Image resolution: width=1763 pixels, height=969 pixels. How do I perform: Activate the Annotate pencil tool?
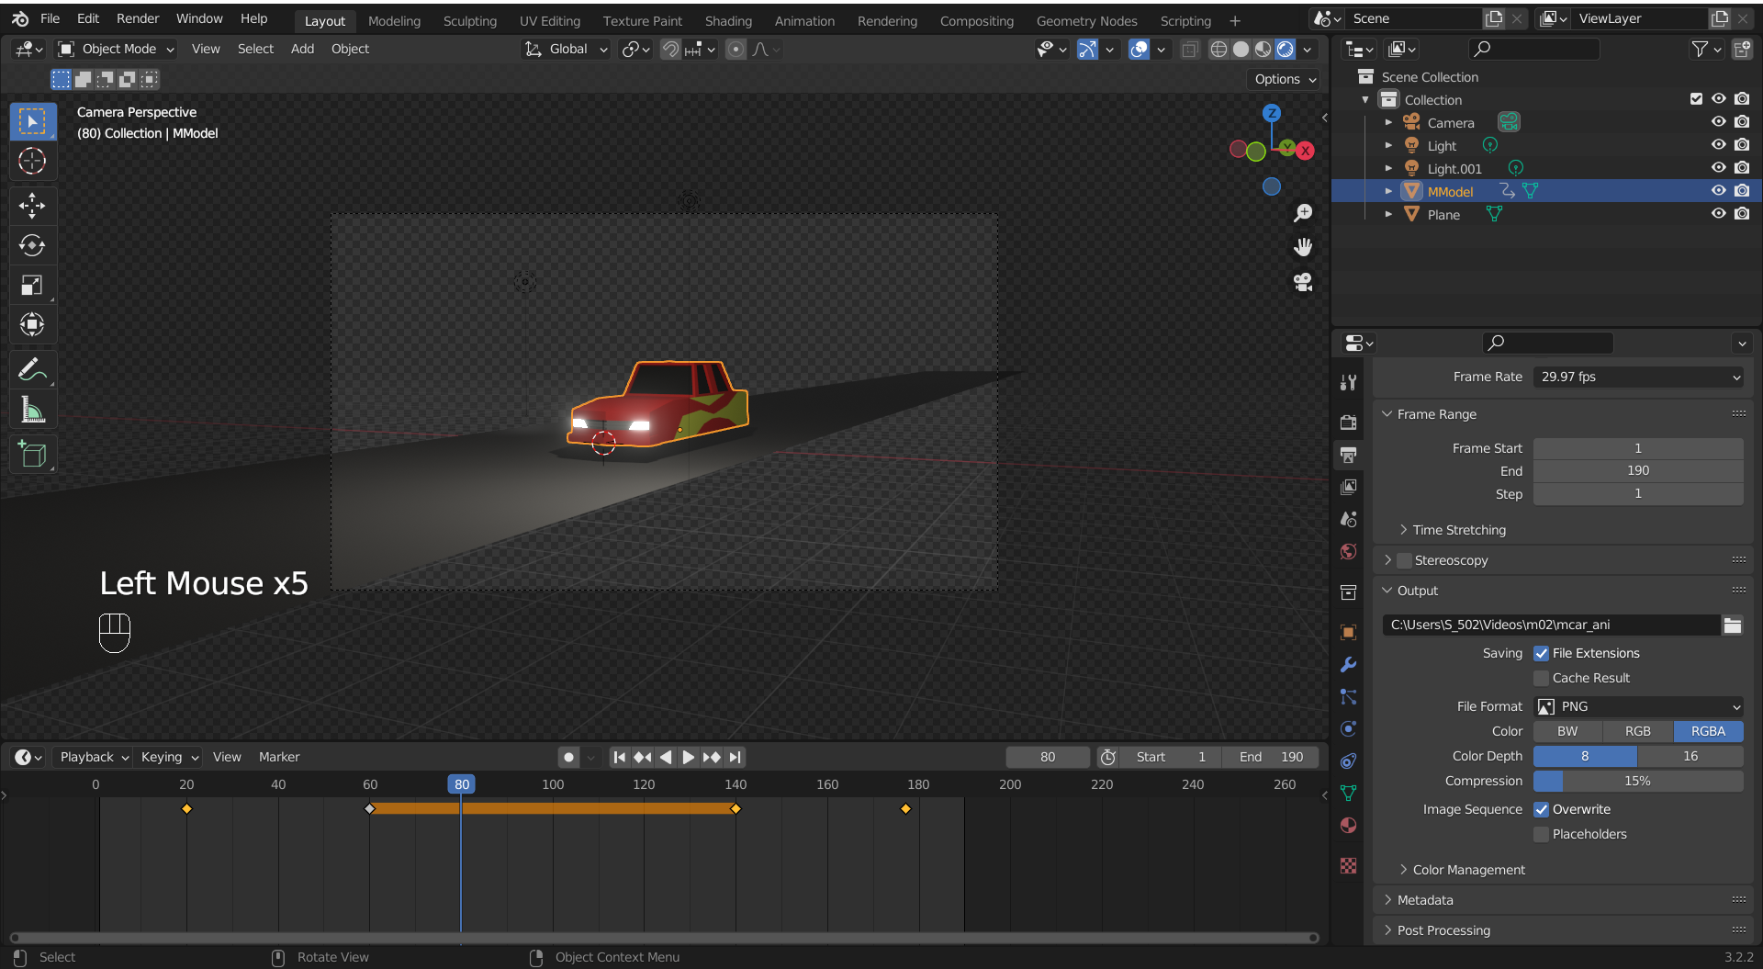pyautogui.click(x=32, y=369)
